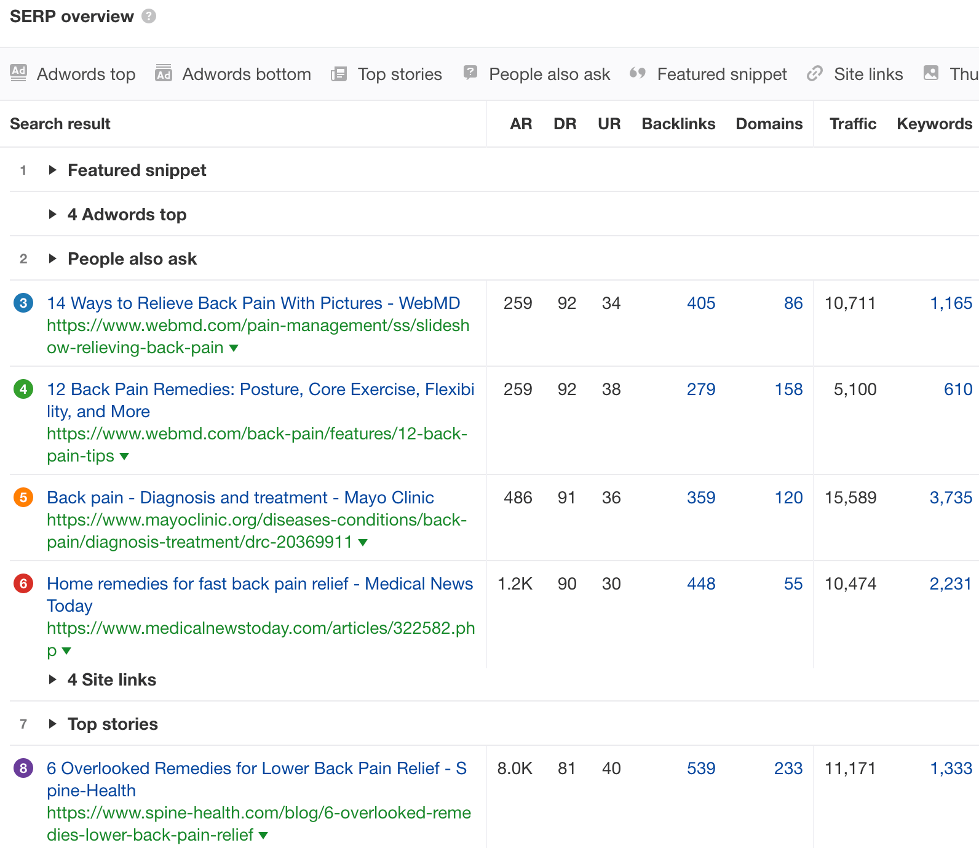Open keywords count 1,165 for WebMD slideshow
The image size is (979, 848).
click(x=951, y=303)
